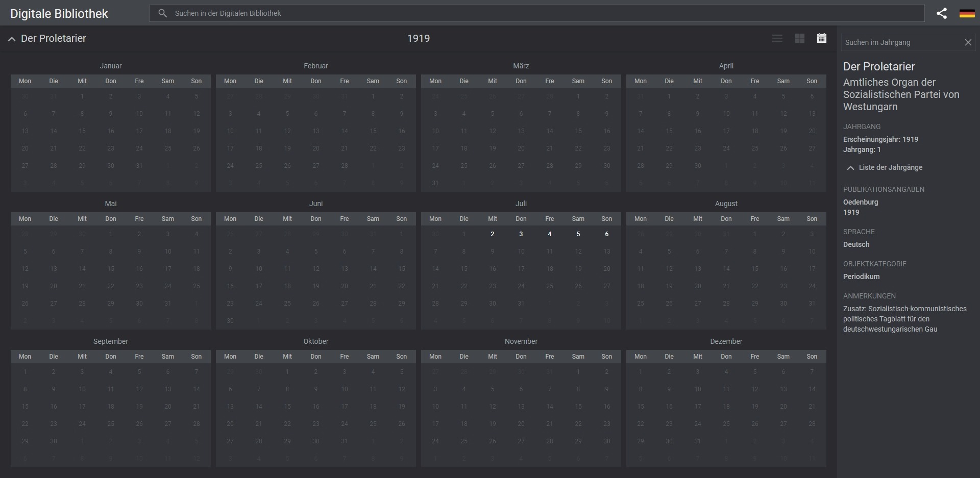Click the Dezember month heading
980x478 pixels.
coord(726,341)
